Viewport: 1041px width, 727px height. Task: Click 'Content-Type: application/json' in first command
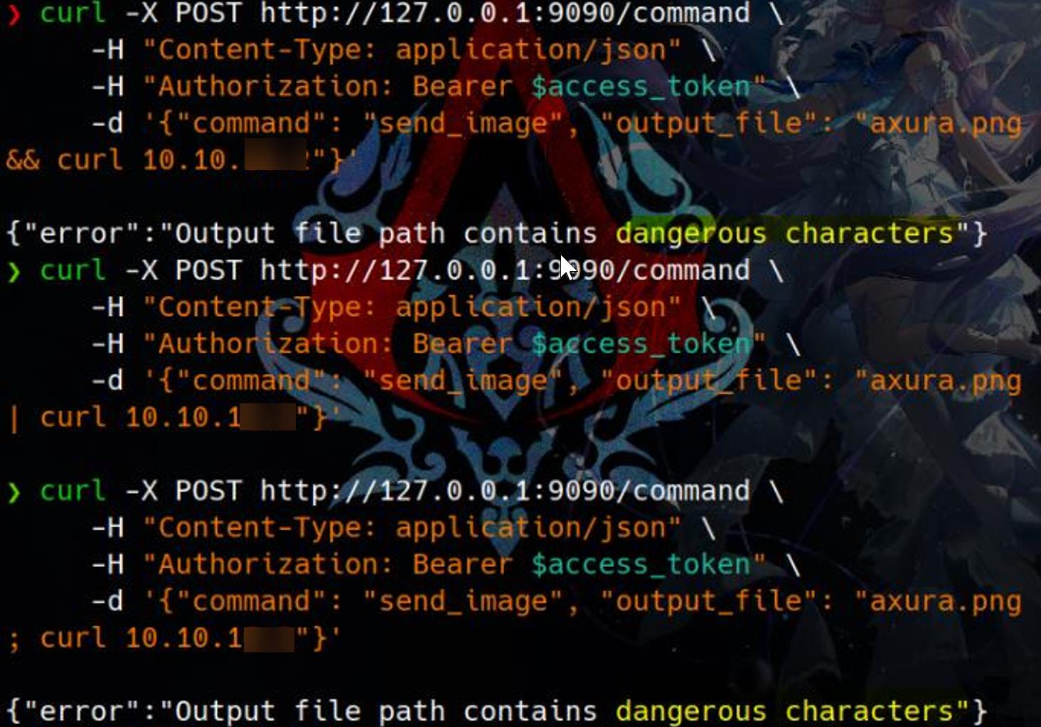[x=412, y=51]
